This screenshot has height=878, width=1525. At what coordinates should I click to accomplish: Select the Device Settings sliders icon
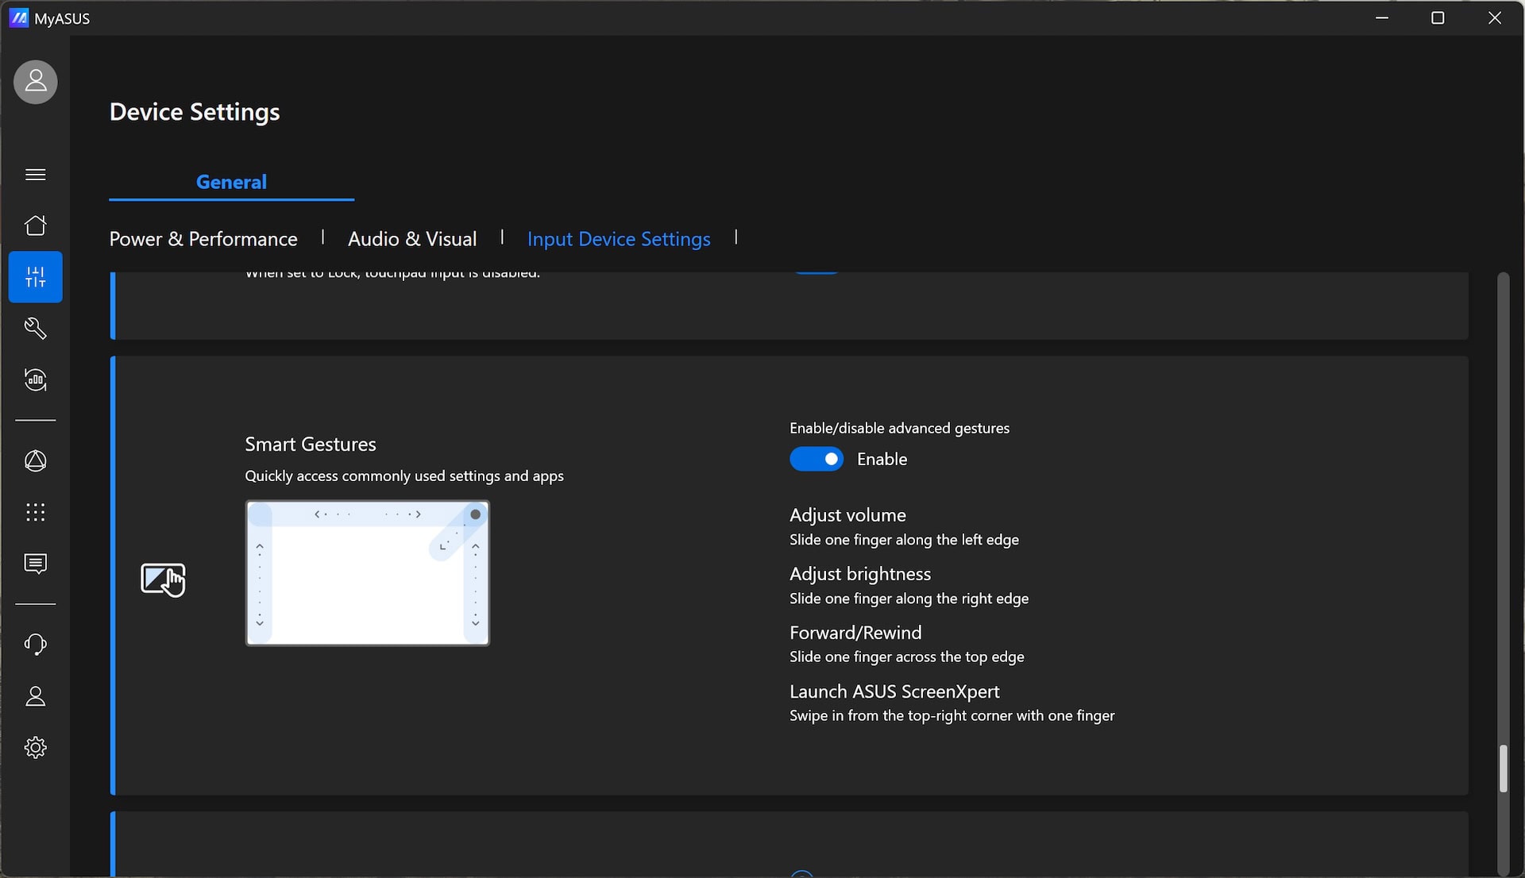pos(36,277)
